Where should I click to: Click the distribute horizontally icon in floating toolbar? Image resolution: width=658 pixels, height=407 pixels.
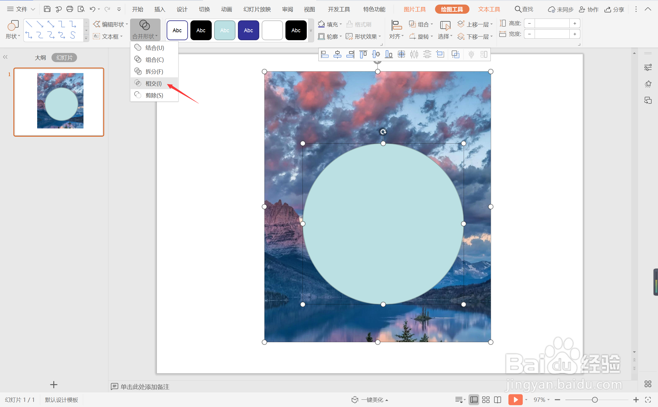[414, 54]
